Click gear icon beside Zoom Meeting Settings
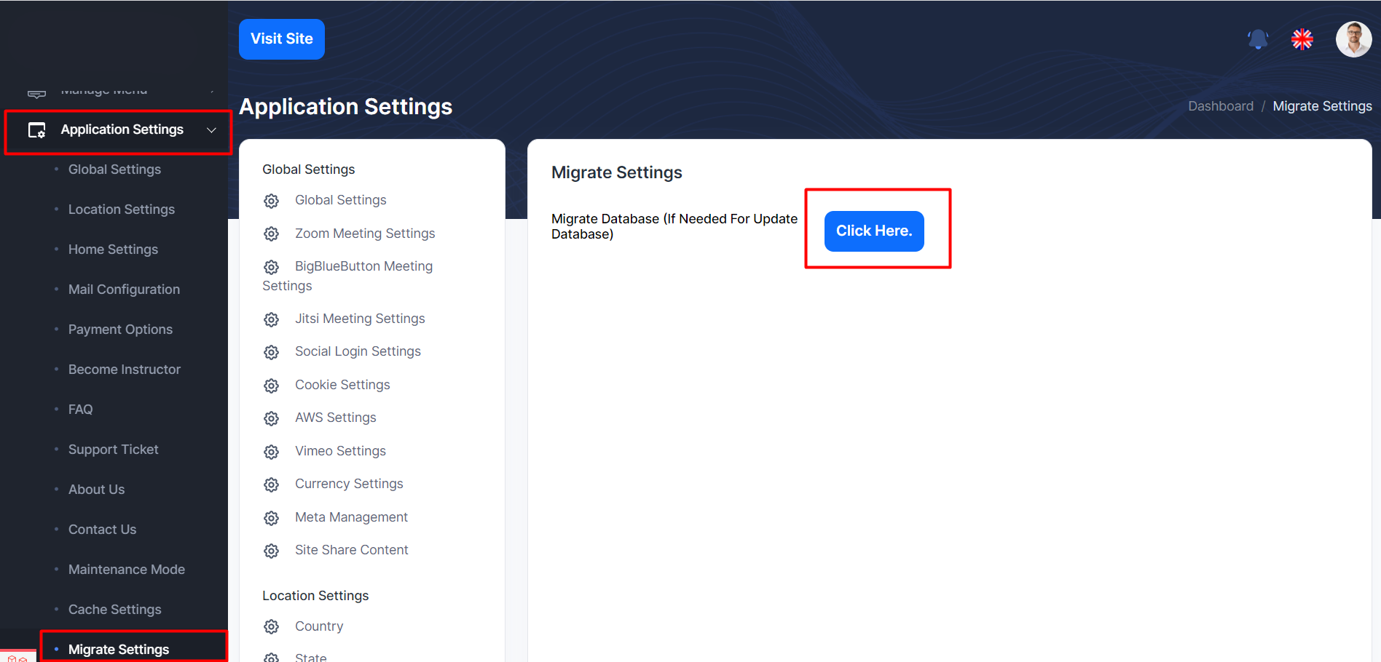Image resolution: width=1381 pixels, height=662 pixels. point(272,234)
